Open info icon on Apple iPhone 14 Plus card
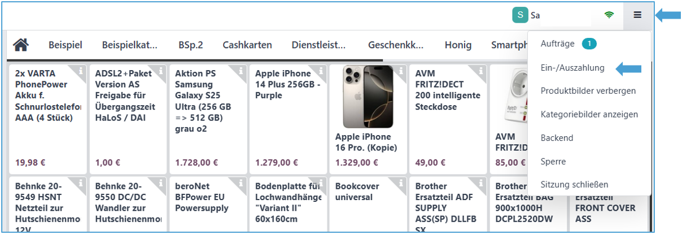Screen dimensions: 682x234 coord(322,71)
